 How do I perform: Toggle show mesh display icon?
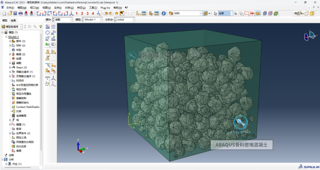pos(265,13)
